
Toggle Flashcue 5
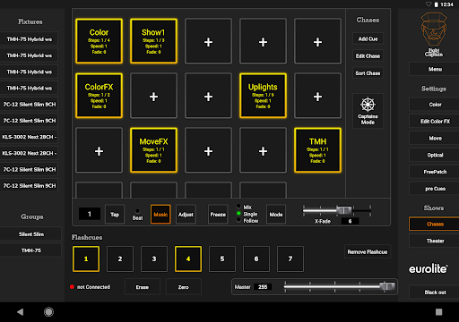[222, 258]
